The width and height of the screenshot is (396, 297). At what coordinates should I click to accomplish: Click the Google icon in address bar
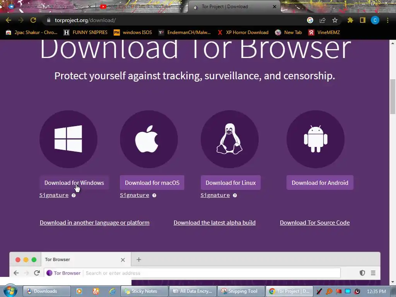(310, 20)
